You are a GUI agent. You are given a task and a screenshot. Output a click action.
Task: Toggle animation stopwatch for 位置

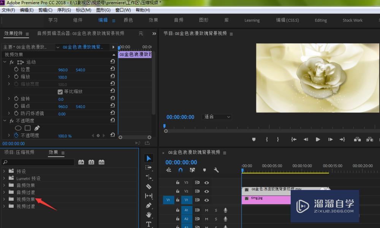coord(16,69)
